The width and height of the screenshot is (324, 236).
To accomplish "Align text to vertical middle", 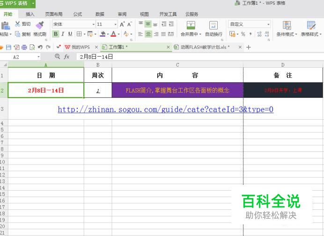I will tap(148, 24).
